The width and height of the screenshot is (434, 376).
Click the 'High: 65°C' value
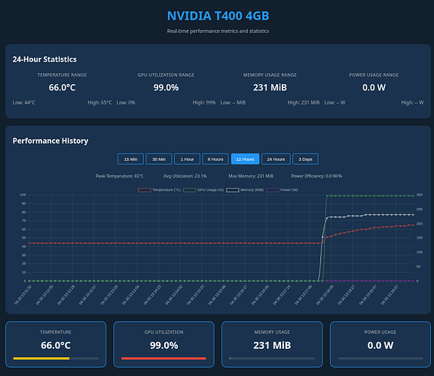click(99, 102)
